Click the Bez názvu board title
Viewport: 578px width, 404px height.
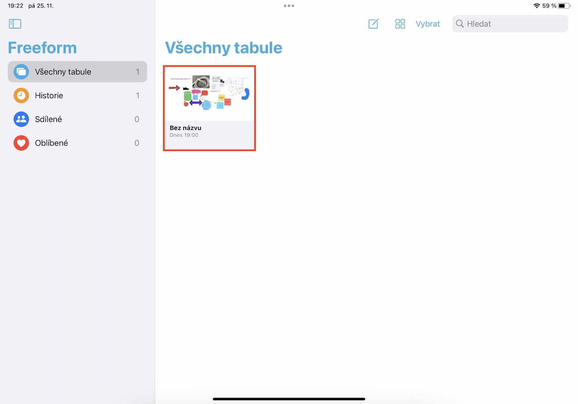185,128
